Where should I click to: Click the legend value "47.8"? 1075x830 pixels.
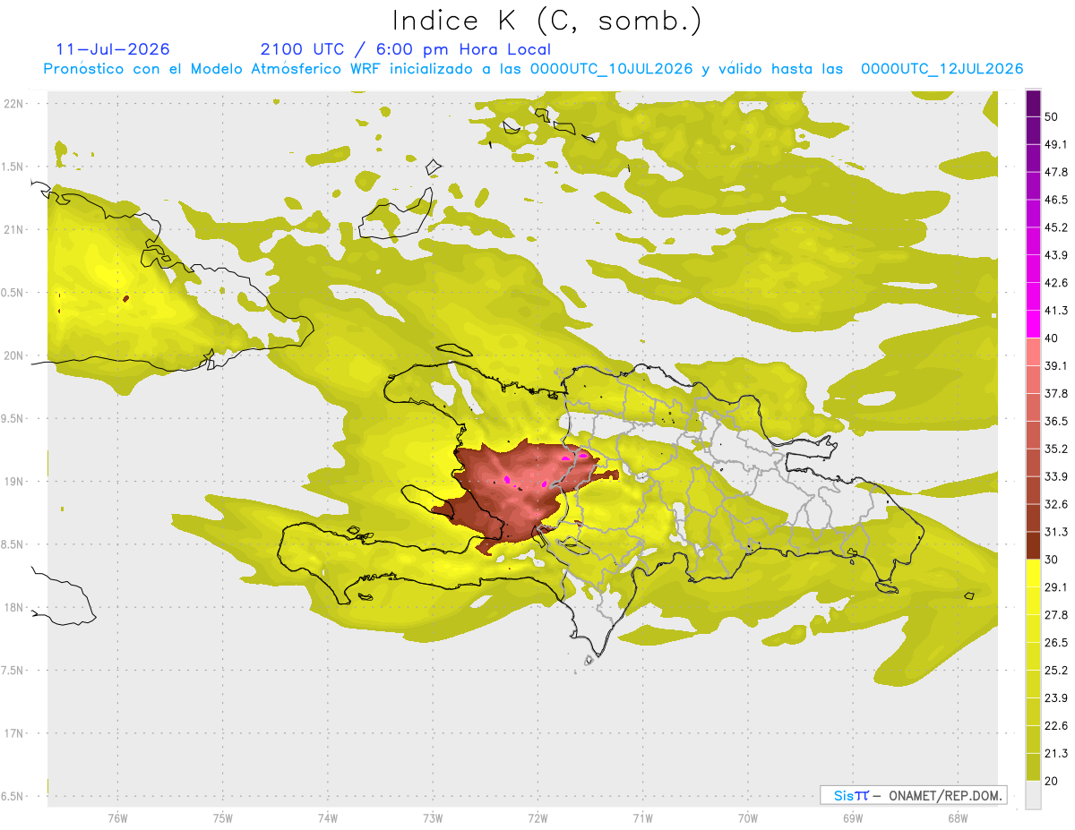1057,172
